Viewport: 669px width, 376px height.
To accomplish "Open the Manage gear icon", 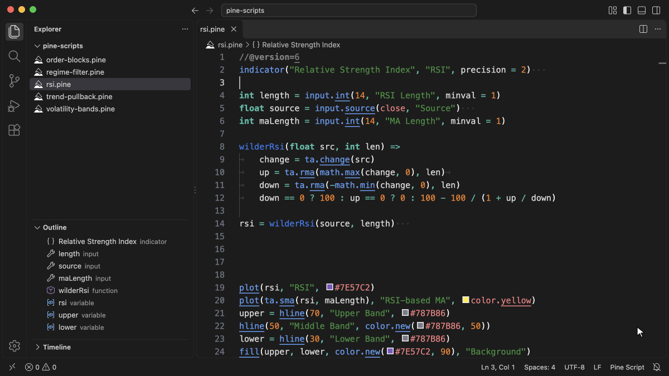I will (14, 346).
